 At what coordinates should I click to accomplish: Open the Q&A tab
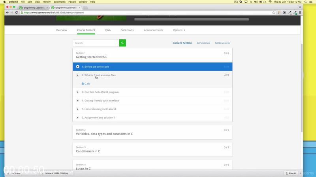click(x=108, y=30)
